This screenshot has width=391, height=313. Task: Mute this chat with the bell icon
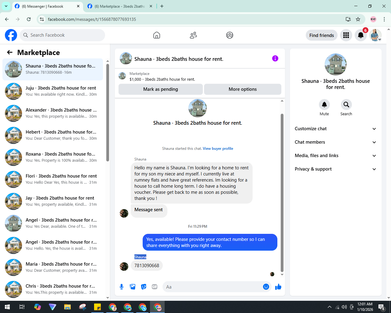click(324, 105)
